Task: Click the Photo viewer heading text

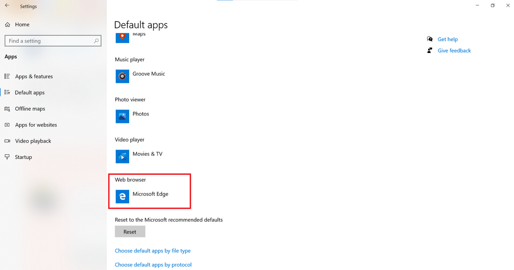Action: 130,100
